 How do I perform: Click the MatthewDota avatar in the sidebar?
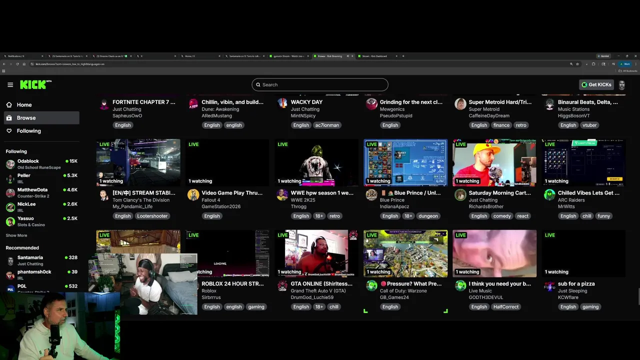click(x=10, y=192)
